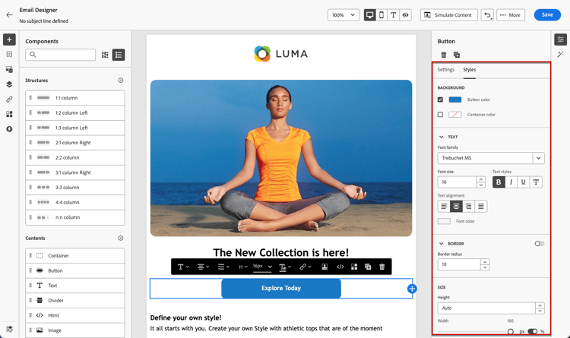Switch components to list view

(x=119, y=55)
